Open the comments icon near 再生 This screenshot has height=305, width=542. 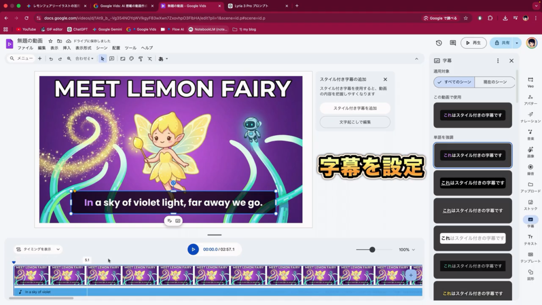point(453,43)
